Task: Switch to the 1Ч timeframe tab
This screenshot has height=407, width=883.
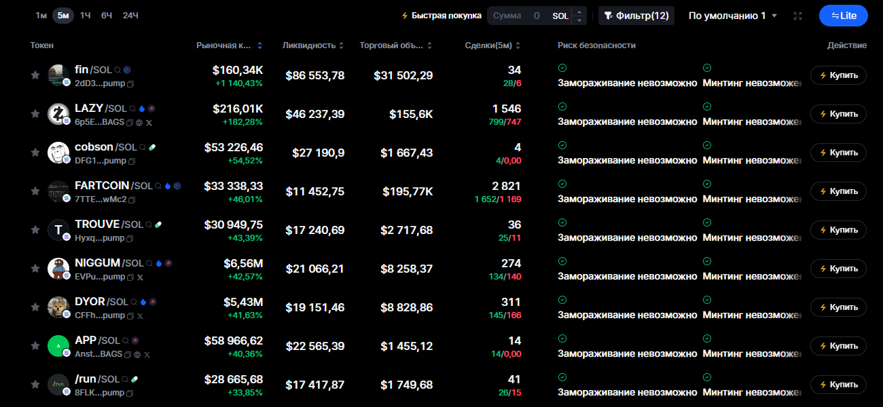Action: [x=85, y=16]
